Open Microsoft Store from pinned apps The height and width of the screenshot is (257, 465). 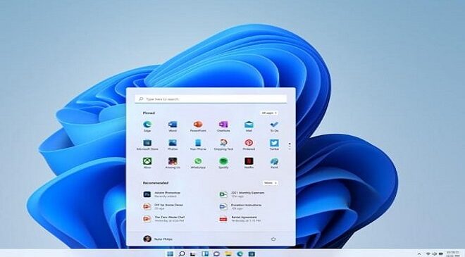click(x=147, y=144)
